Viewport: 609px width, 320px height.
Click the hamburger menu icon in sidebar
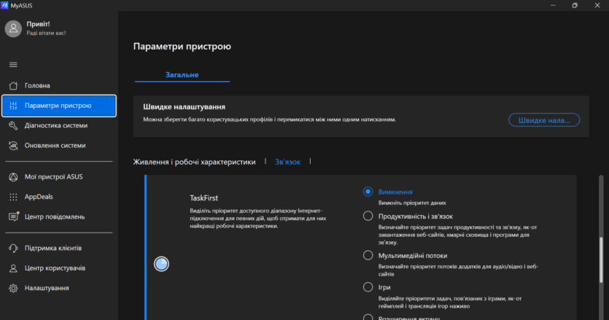13,65
